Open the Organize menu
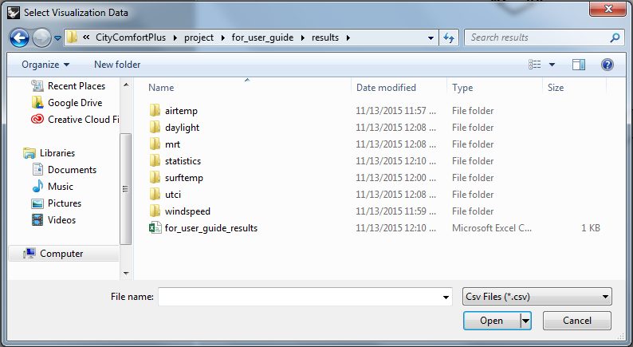 (45, 65)
